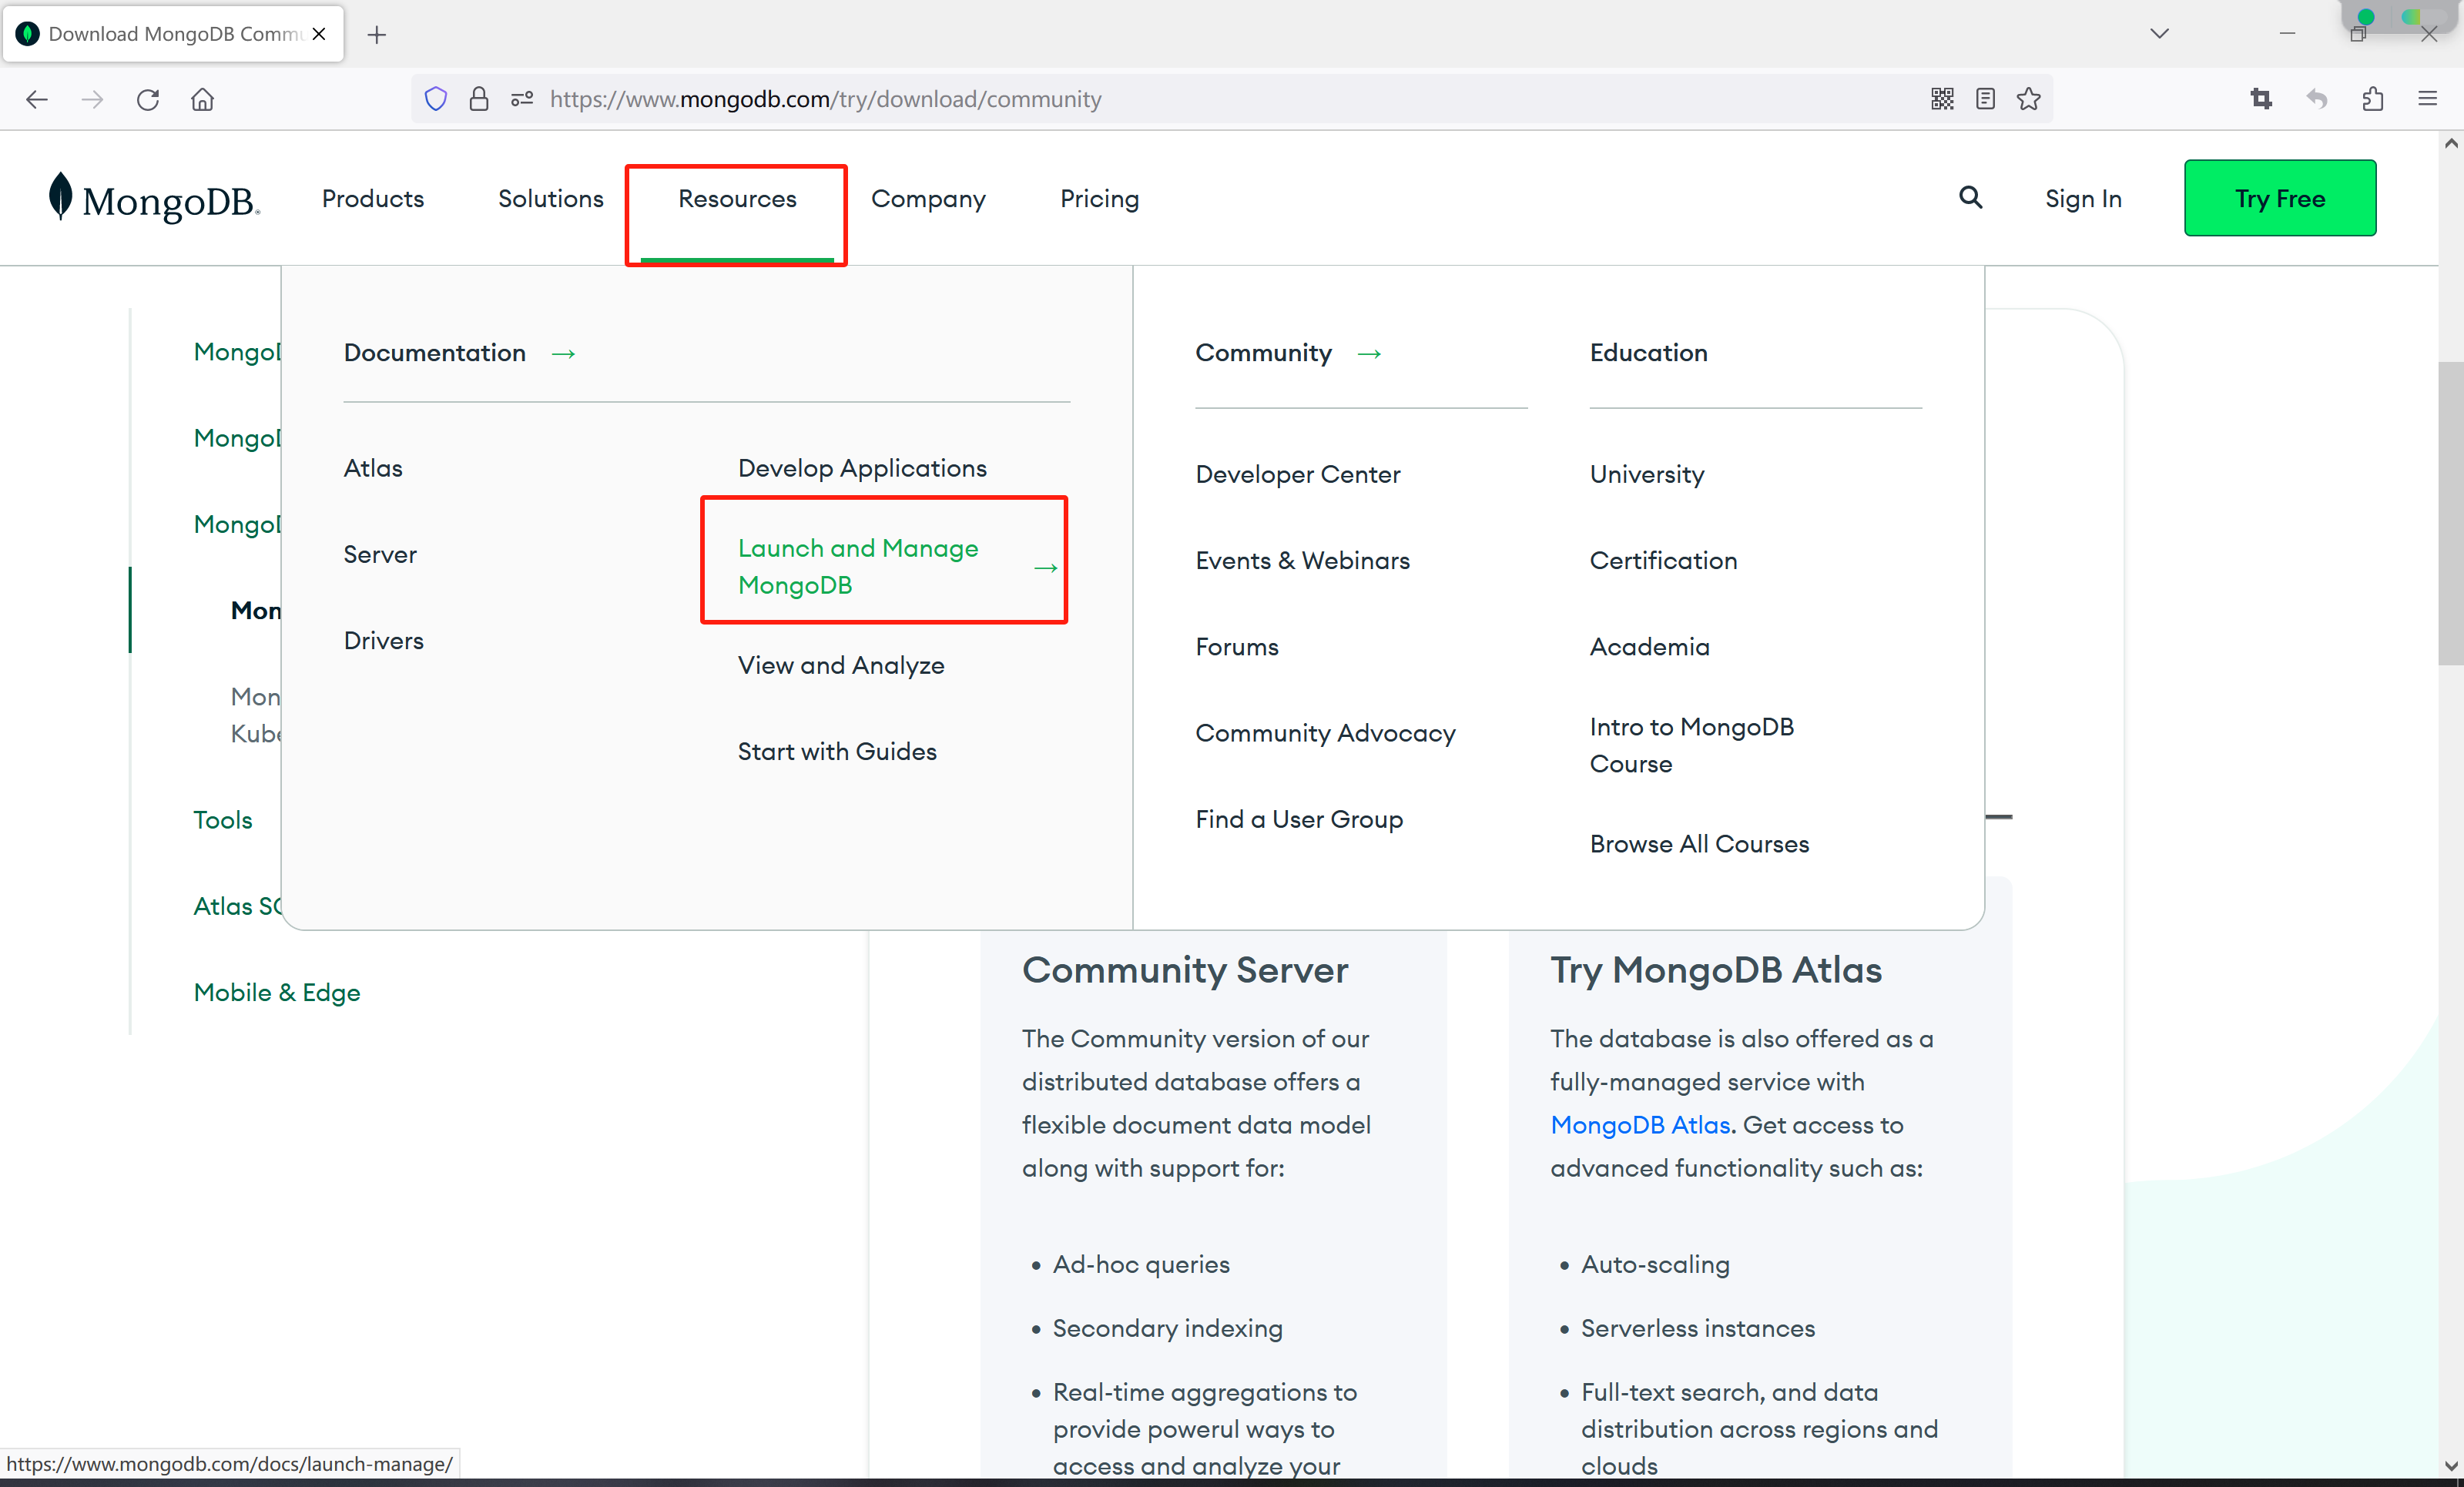Image resolution: width=2464 pixels, height=1487 pixels.
Task: Click the browser forward arrow
Action: click(92, 99)
